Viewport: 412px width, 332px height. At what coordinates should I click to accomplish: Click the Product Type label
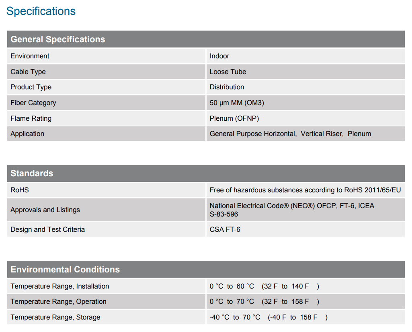coord(31,87)
